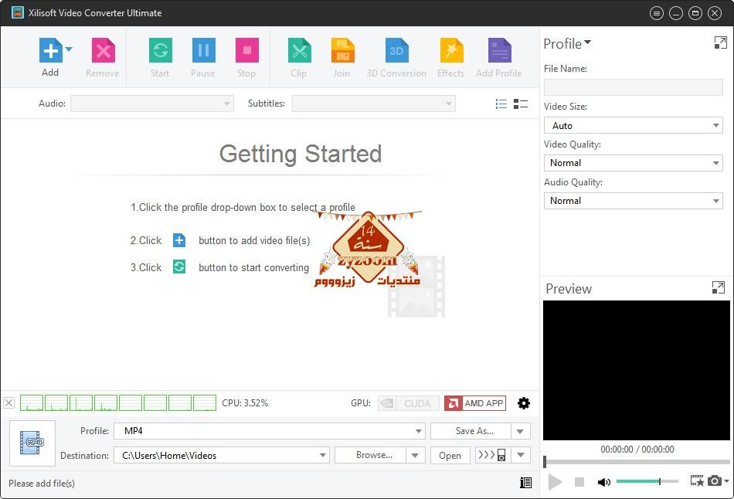Click the Save As button
This screenshot has width=734, height=499.
click(x=471, y=431)
